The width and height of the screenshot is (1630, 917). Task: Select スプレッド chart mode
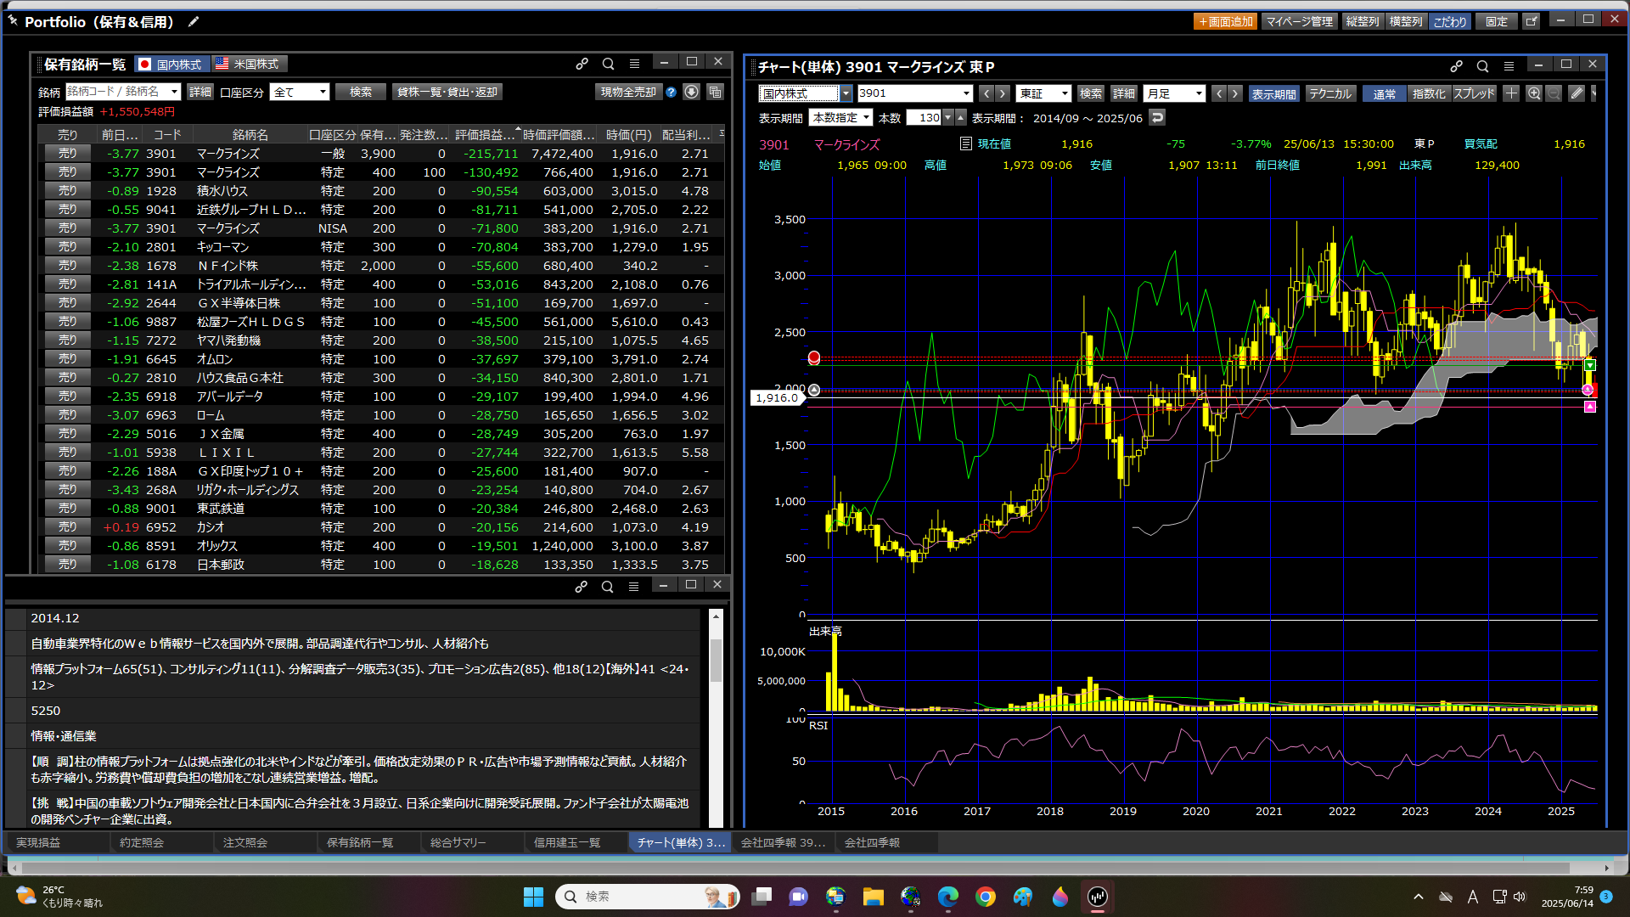[x=1474, y=93]
